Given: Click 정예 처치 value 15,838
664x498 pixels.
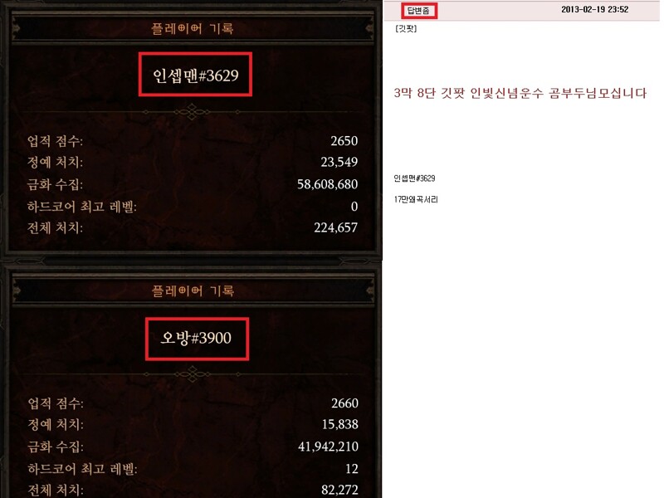Looking at the screenshot, I should 340,424.
